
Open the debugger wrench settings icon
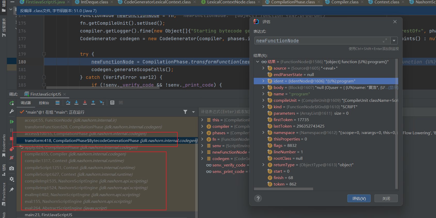[12, 111]
